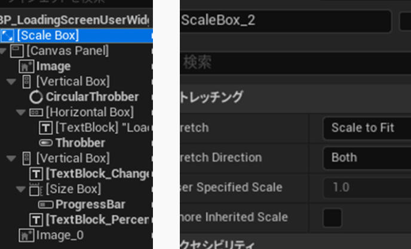Open Stretch Direction dropdown set to Both
Viewport: 411px width, 249px height.
(367, 158)
